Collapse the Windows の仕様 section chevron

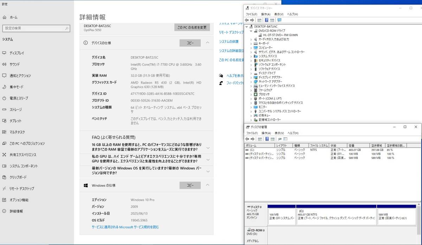[207, 185]
